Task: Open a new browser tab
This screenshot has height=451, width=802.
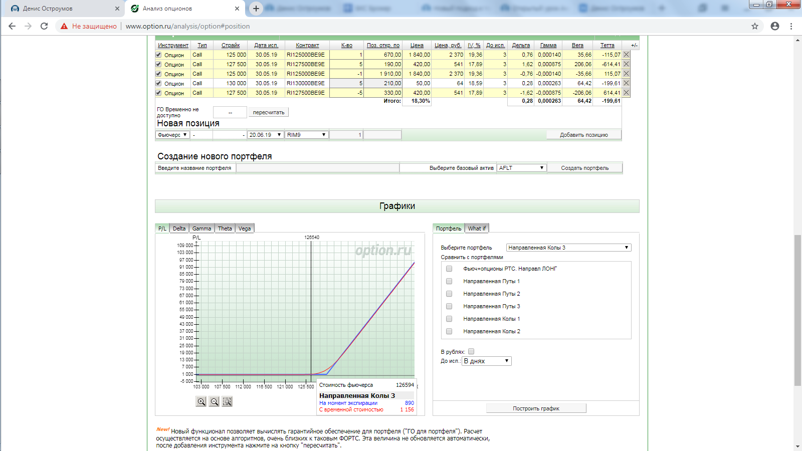Action: [256, 9]
